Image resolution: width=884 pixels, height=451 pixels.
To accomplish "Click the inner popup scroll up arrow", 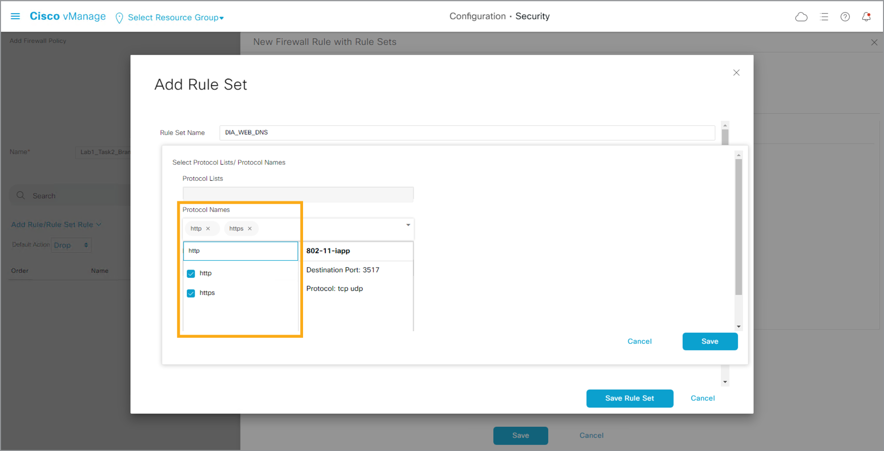I will (x=739, y=155).
